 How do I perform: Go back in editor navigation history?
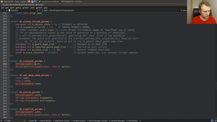(1, 10)
